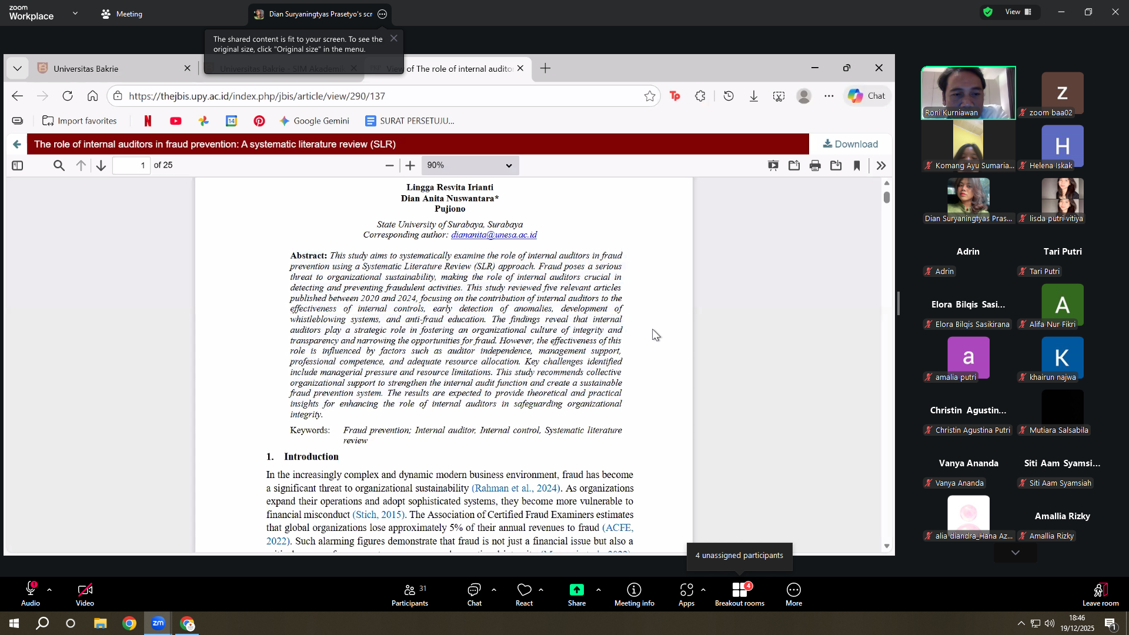This screenshot has width=1129, height=635.
Task: Open Copilot Chat
Action: click(867, 96)
